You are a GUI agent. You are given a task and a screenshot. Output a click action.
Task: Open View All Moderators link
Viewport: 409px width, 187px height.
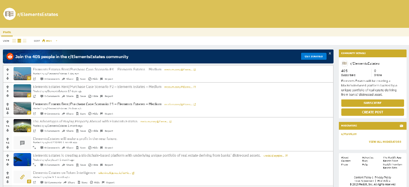coord(385,142)
